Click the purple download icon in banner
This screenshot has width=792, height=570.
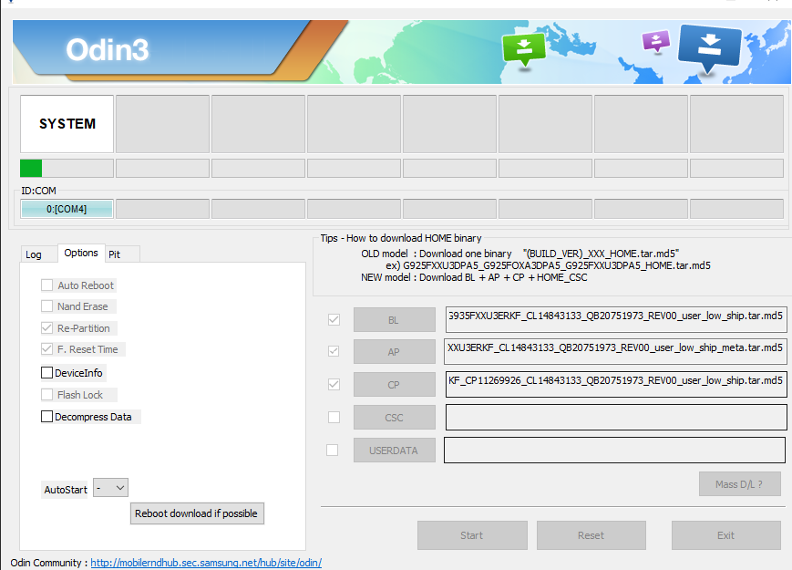655,41
